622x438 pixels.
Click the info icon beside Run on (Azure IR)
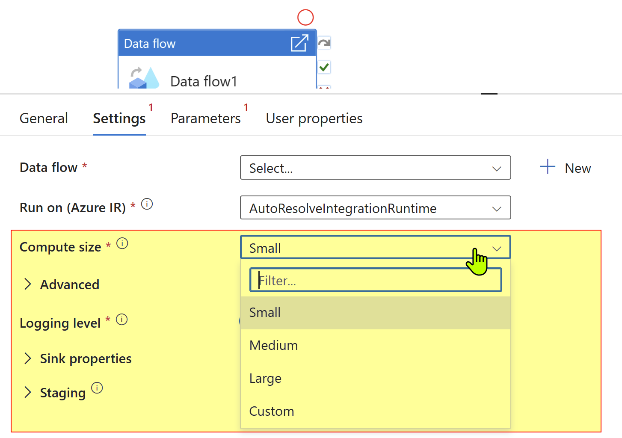147,204
